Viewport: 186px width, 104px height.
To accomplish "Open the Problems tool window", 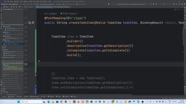I will [51, 96].
